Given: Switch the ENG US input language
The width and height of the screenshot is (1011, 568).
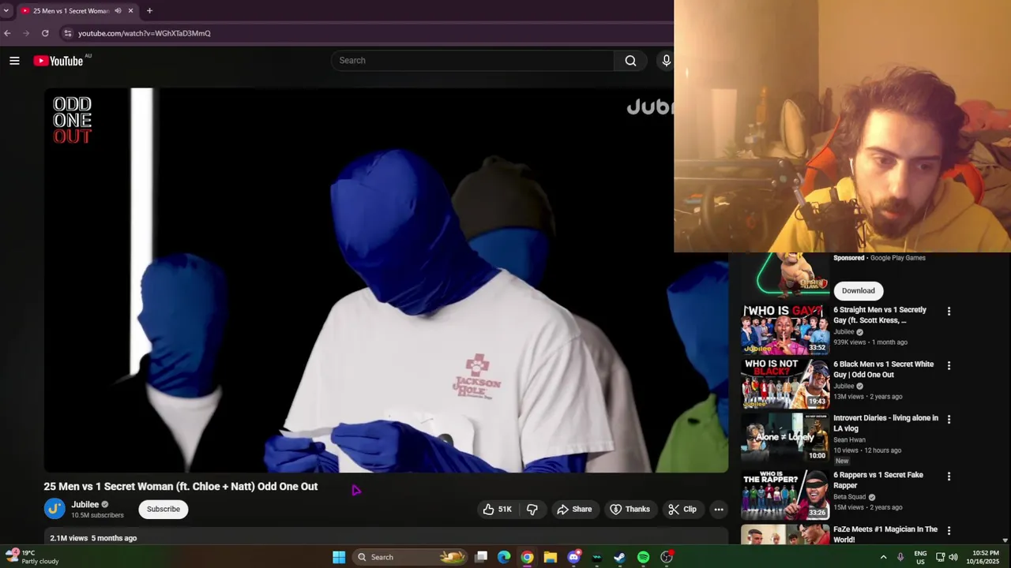Looking at the screenshot, I should pos(920,557).
